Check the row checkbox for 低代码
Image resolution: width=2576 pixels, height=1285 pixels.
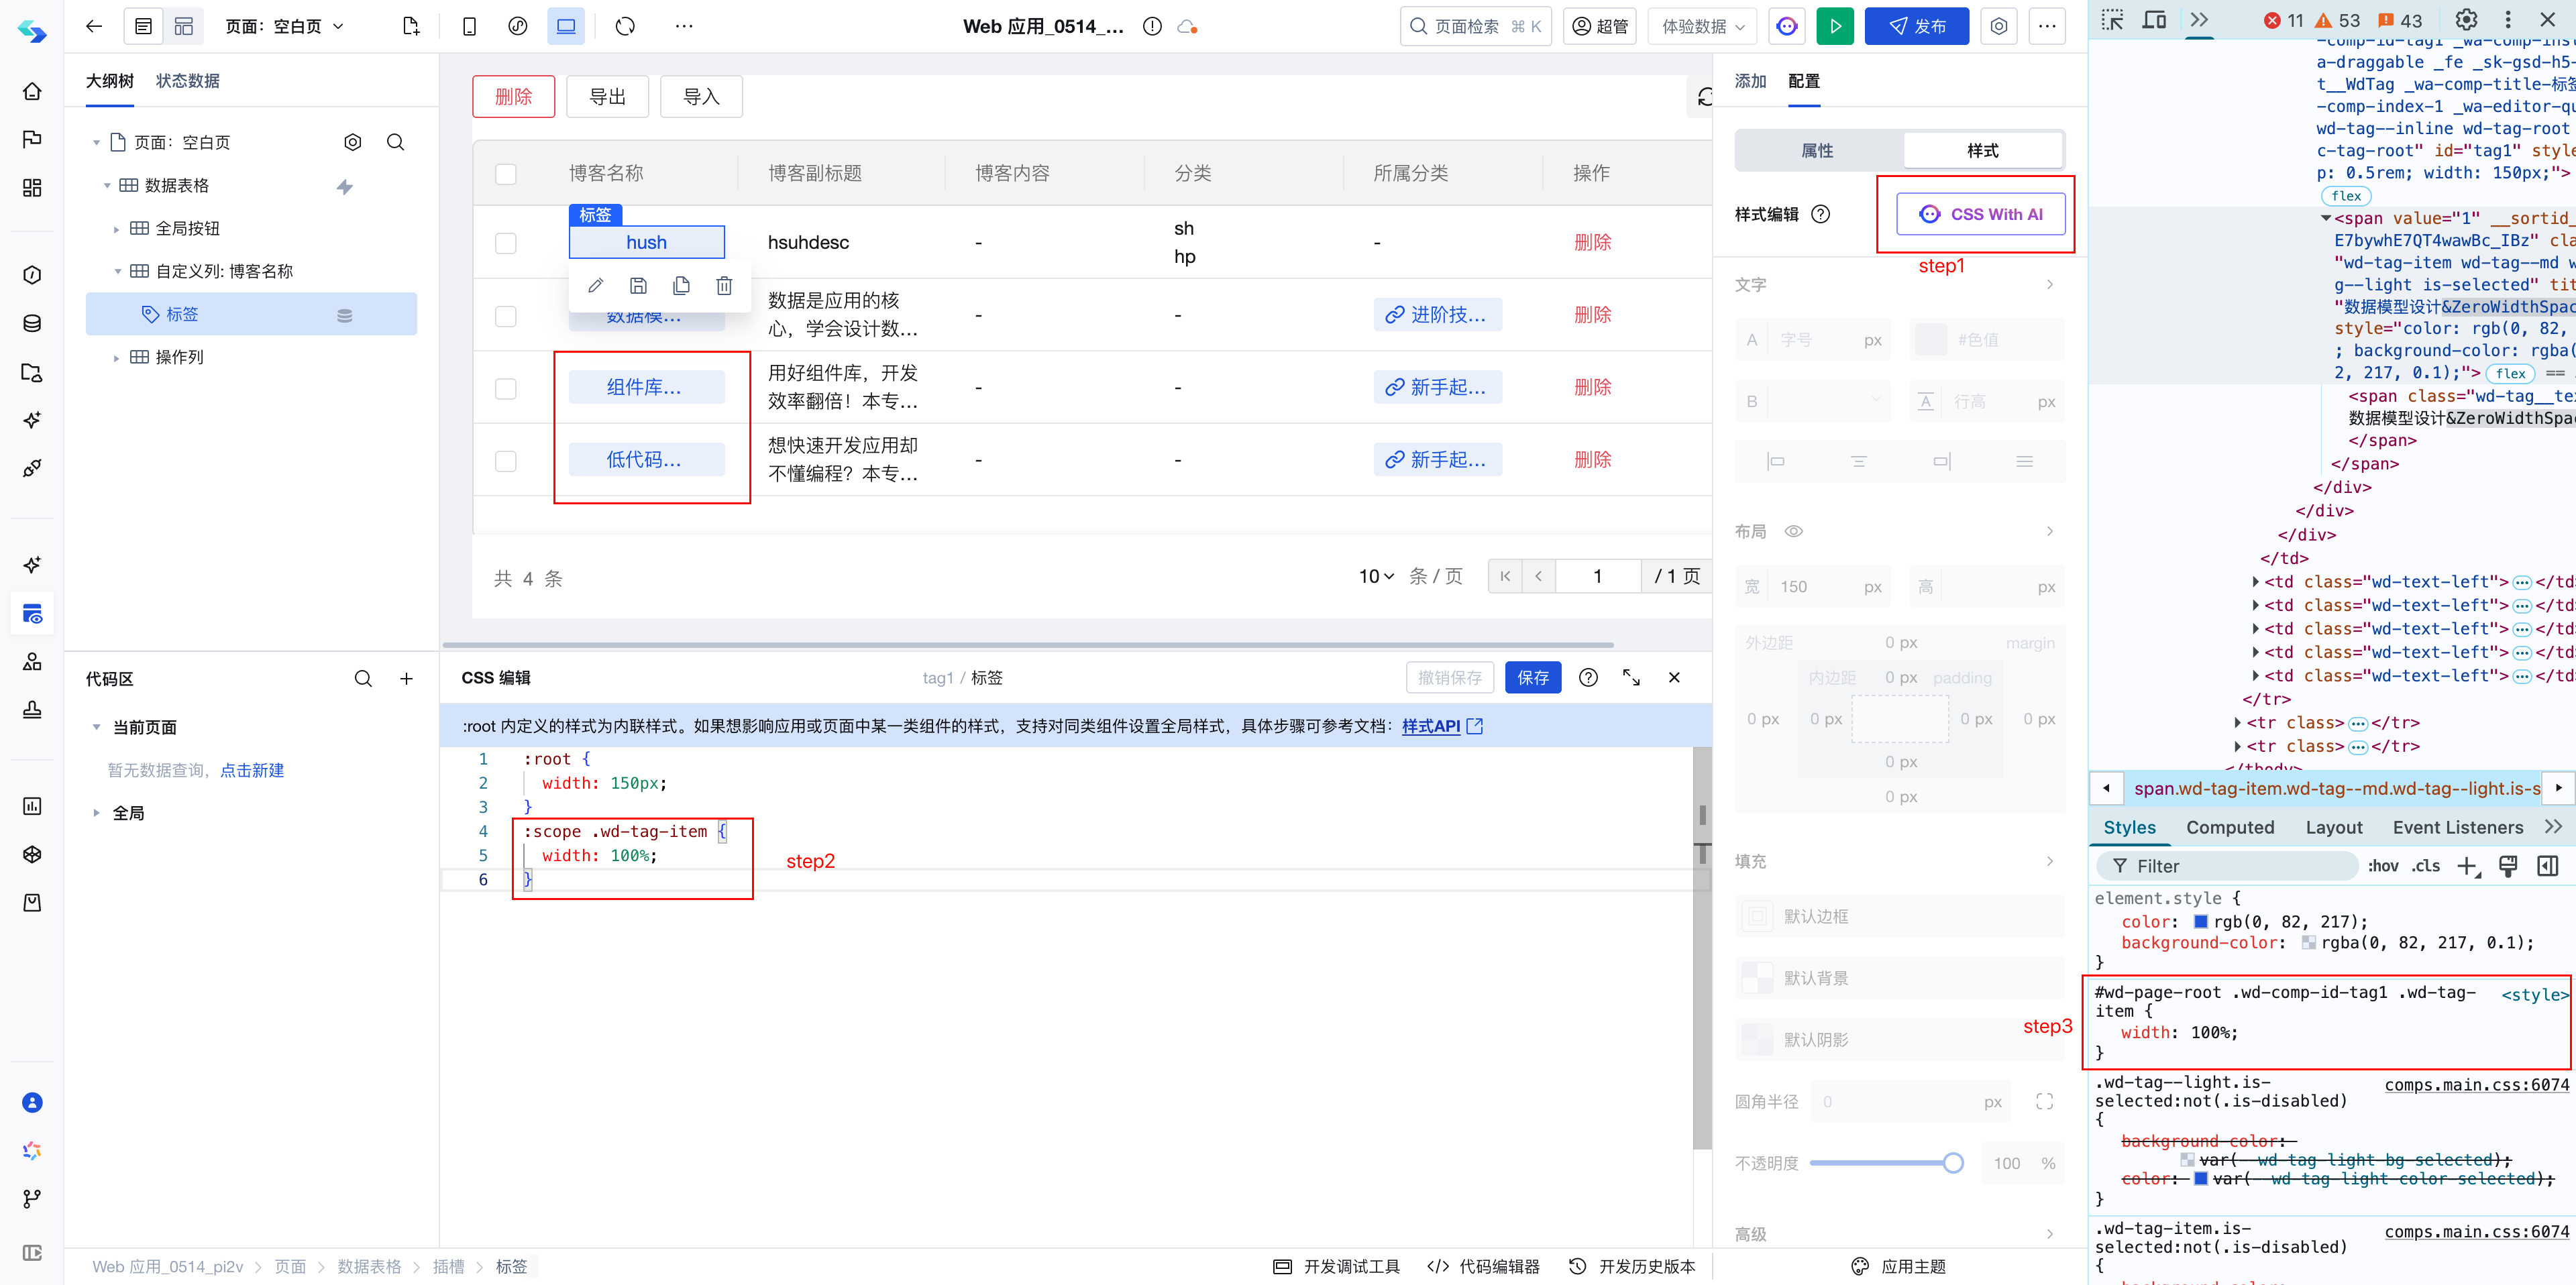pos(506,461)
